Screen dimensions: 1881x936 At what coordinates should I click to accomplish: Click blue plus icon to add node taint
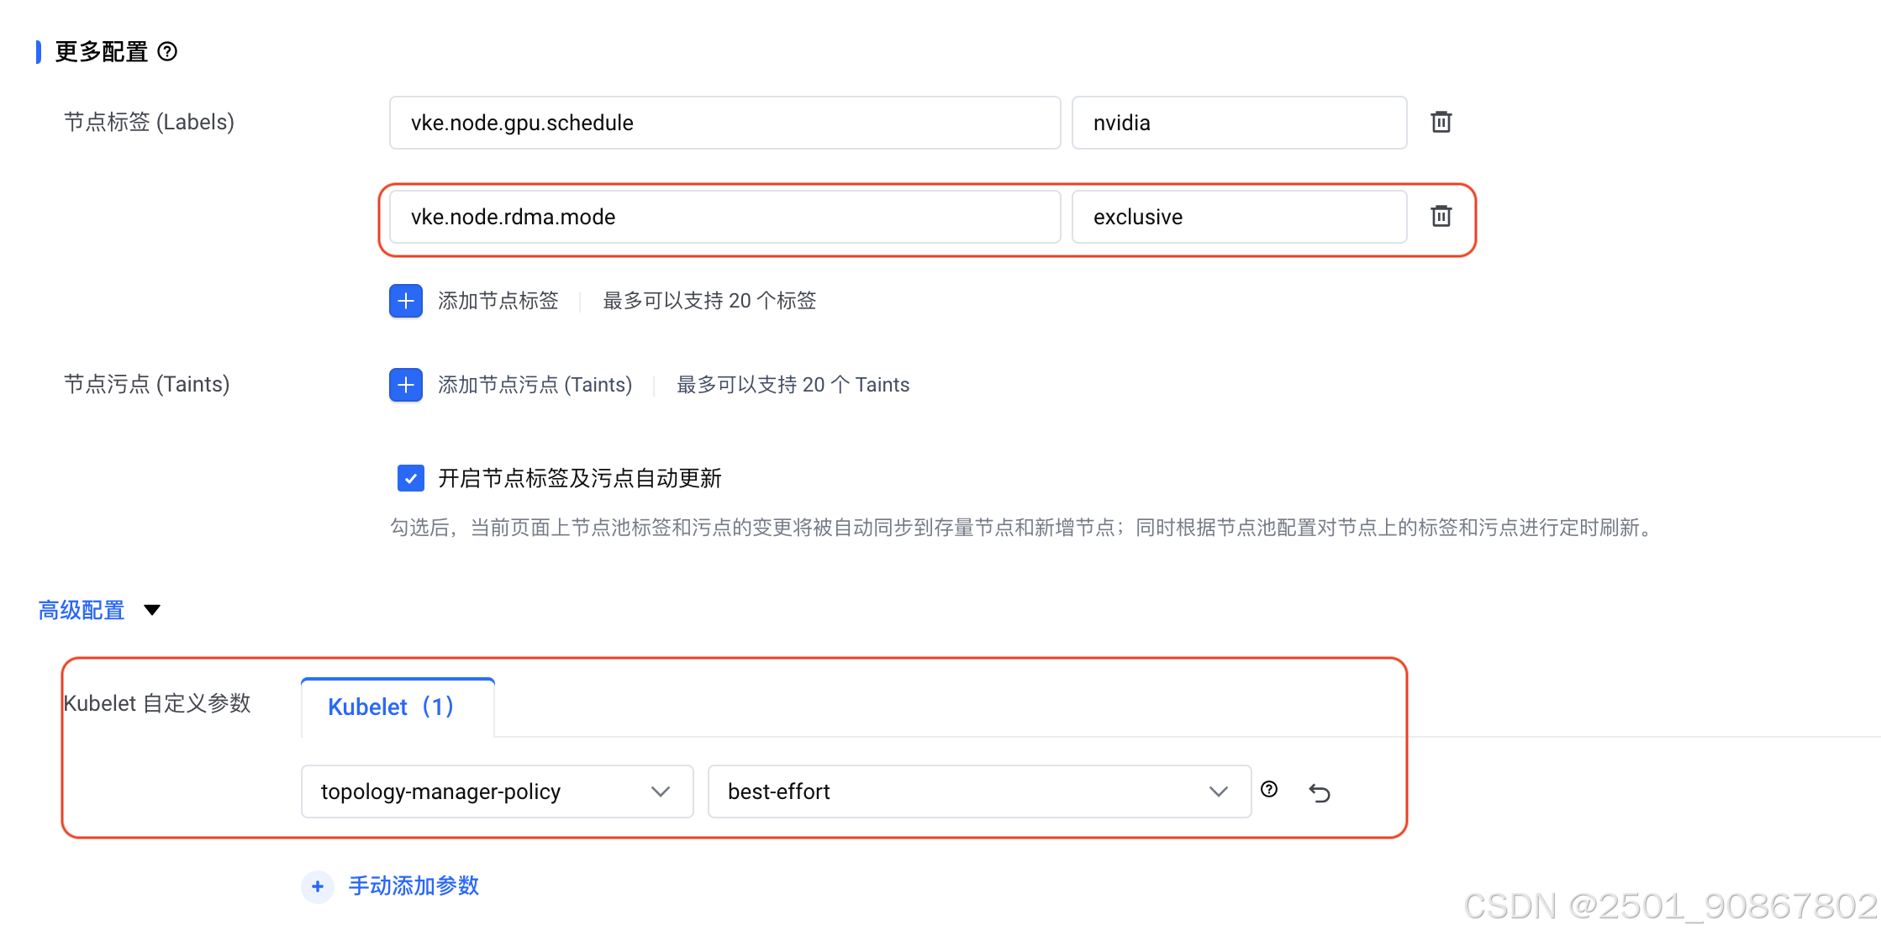pos(406,385)
